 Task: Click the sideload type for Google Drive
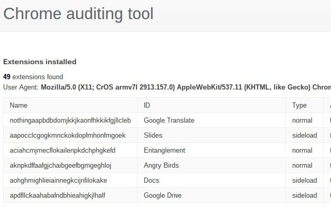(x=305, y=195)
